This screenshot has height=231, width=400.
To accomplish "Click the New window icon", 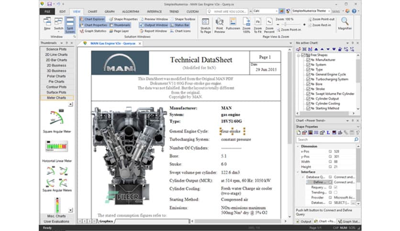I will (x=47, y=24).
